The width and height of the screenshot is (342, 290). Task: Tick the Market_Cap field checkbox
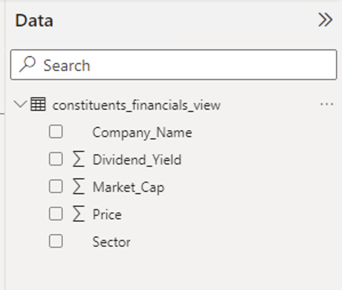[x=56, y=186]
